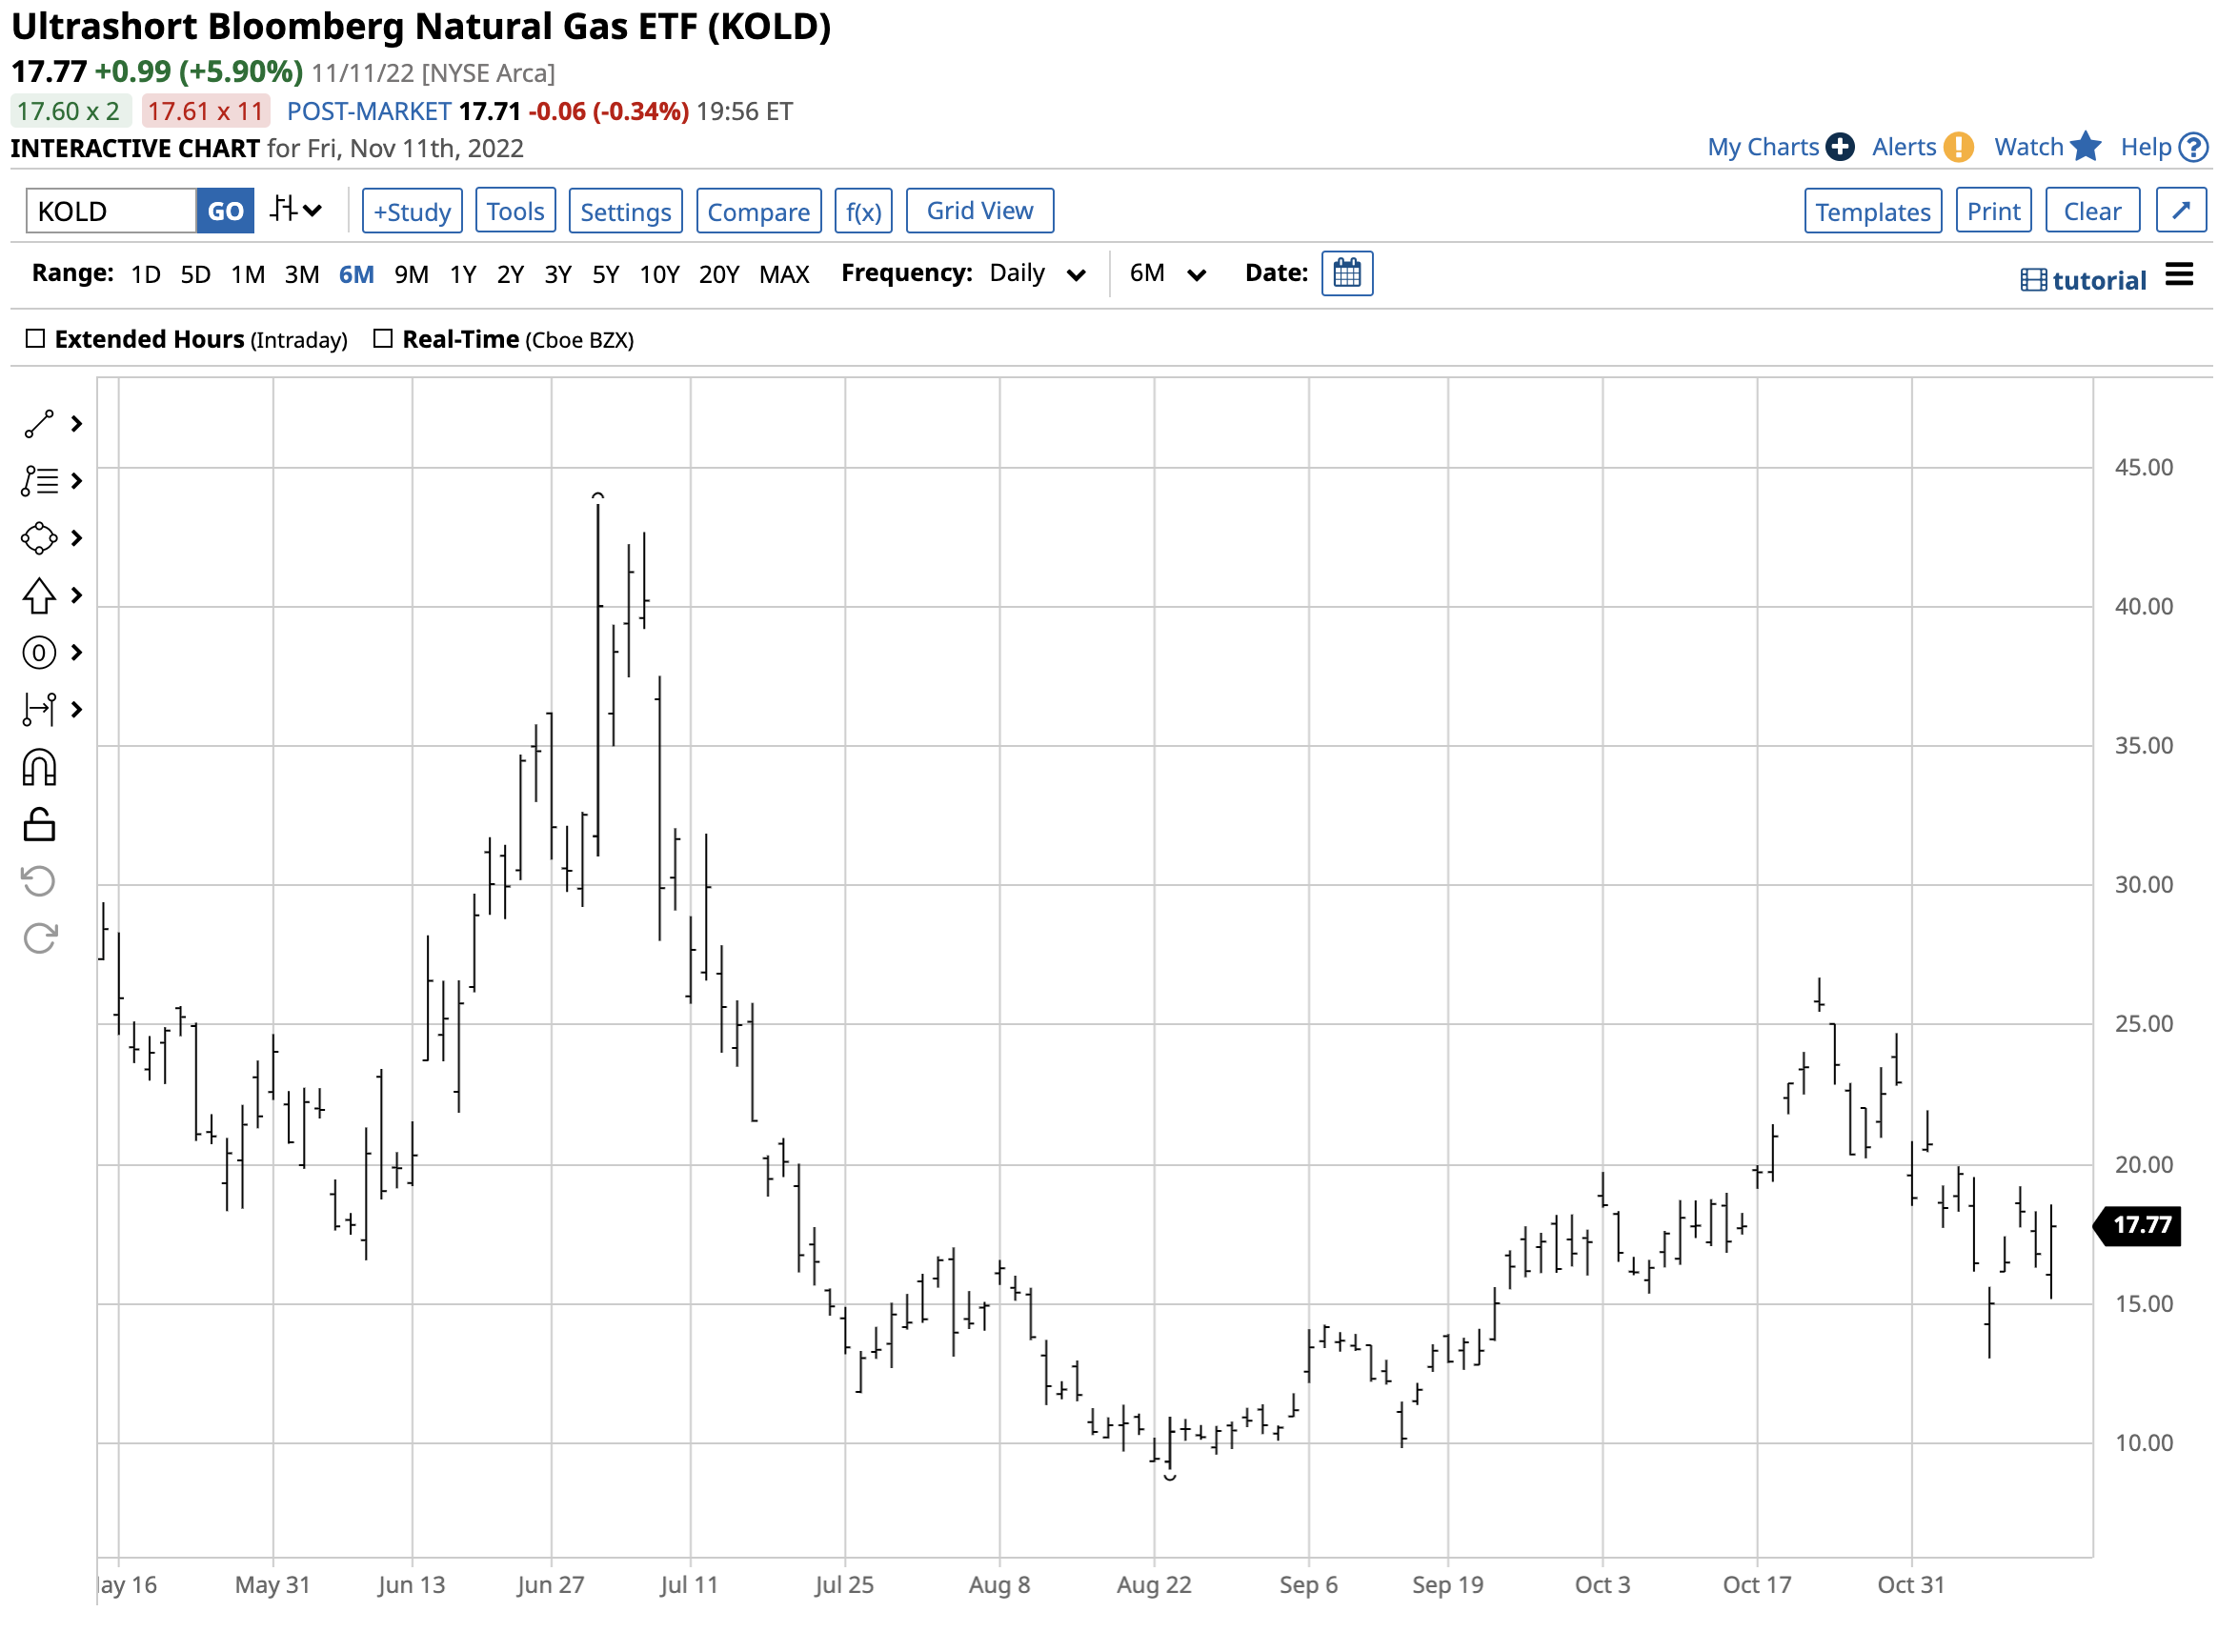Open the bar chart type dropdown
Image resolution: width=2218 pixels, height=1652 pixels.
pyautogui.click(x=296, y=211)
